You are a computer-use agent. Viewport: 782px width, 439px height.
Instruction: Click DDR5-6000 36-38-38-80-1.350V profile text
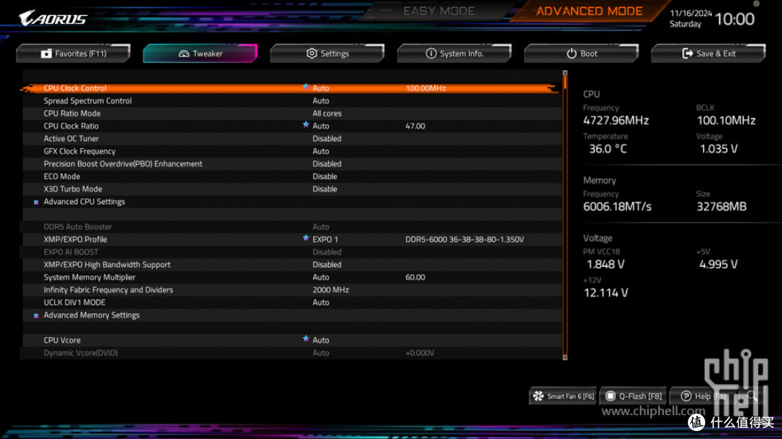(x=464, y=239)
